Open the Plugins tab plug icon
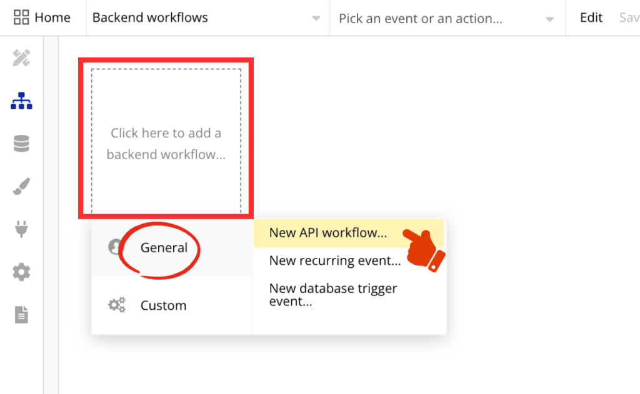This screenshot has width=640, height=394. tap(21, 229)
